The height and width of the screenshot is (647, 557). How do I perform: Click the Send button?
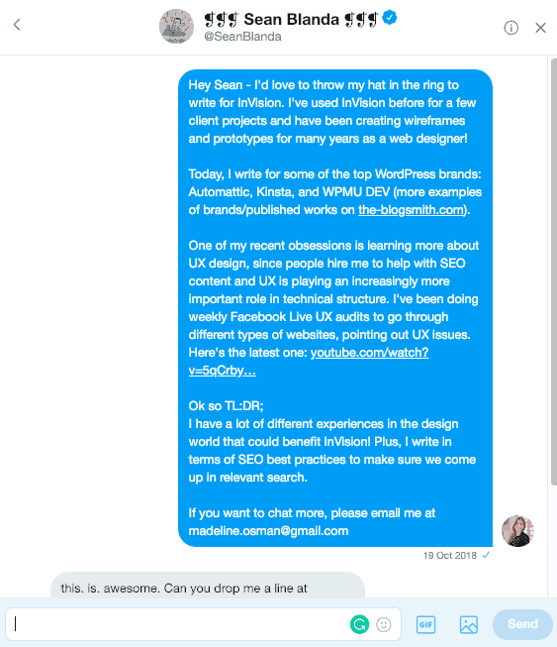point(522,624)
